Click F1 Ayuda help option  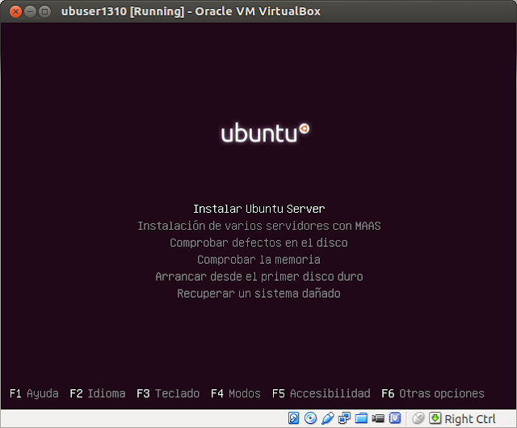coord(34,393)
